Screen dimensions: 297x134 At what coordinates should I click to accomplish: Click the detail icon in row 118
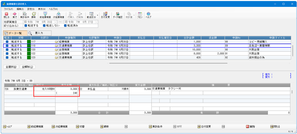(x=56, y=46)
